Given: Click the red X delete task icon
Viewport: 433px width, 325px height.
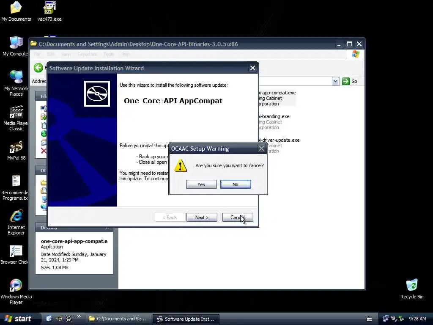Looking at the screenshot, I should (x=44, y=151).
